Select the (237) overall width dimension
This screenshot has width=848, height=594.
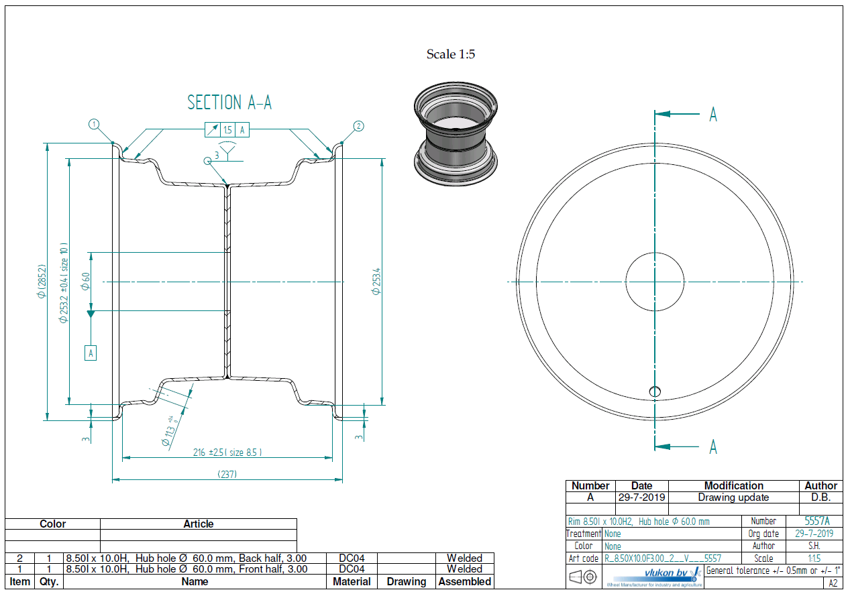coord(227,474)
